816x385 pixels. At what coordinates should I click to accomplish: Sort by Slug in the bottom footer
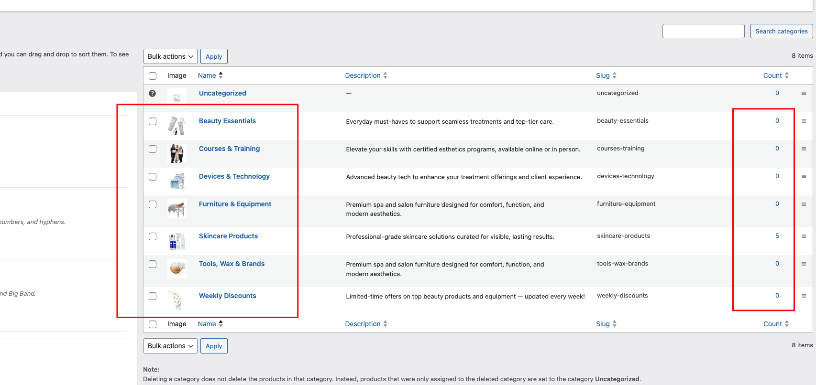pyautogui.click(x=606, y=324)
